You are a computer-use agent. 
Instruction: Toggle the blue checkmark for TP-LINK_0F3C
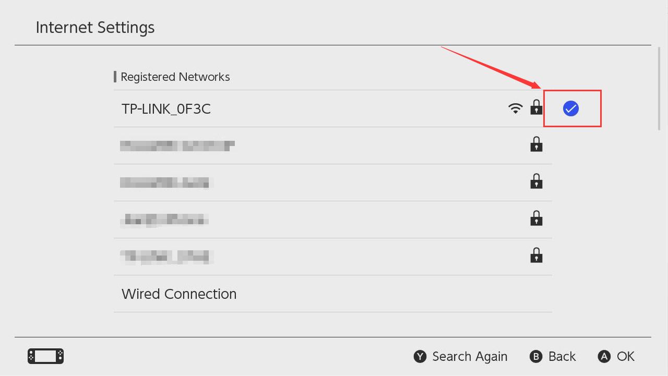[571, 108]
